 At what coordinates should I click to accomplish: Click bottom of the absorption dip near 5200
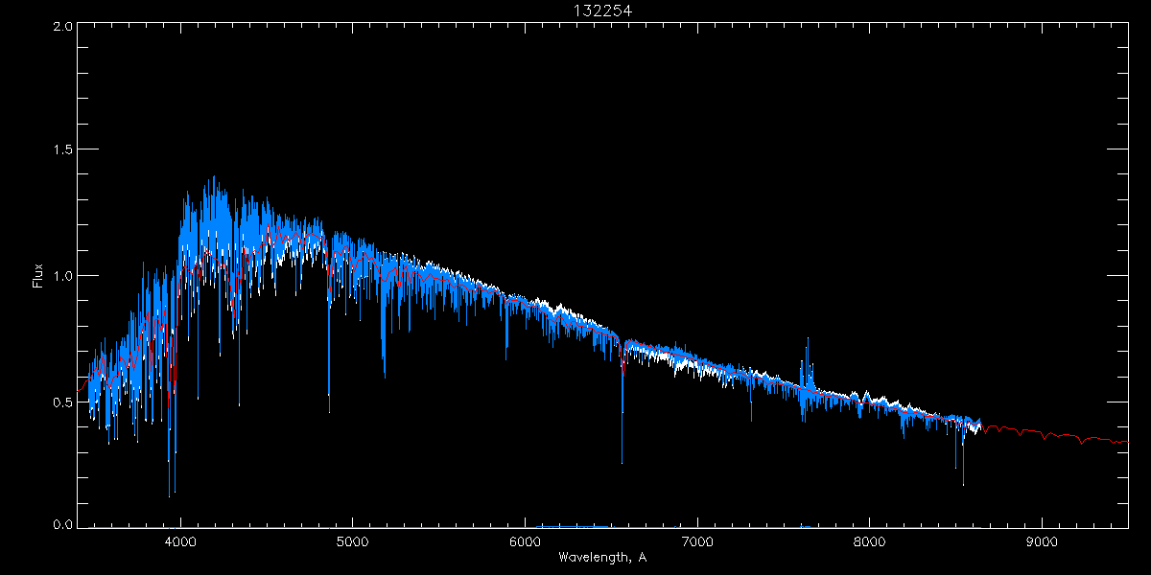(384, 374)
